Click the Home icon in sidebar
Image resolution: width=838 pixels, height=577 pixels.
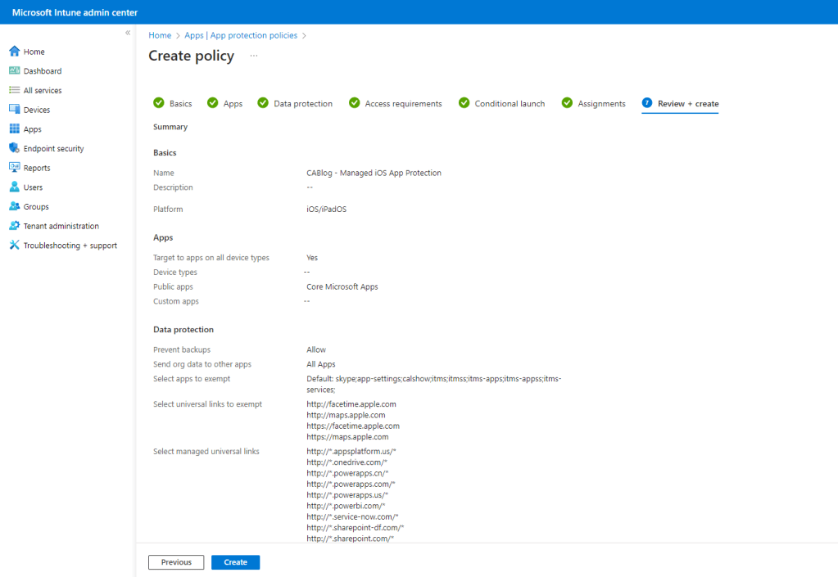(x=14, y=52)
